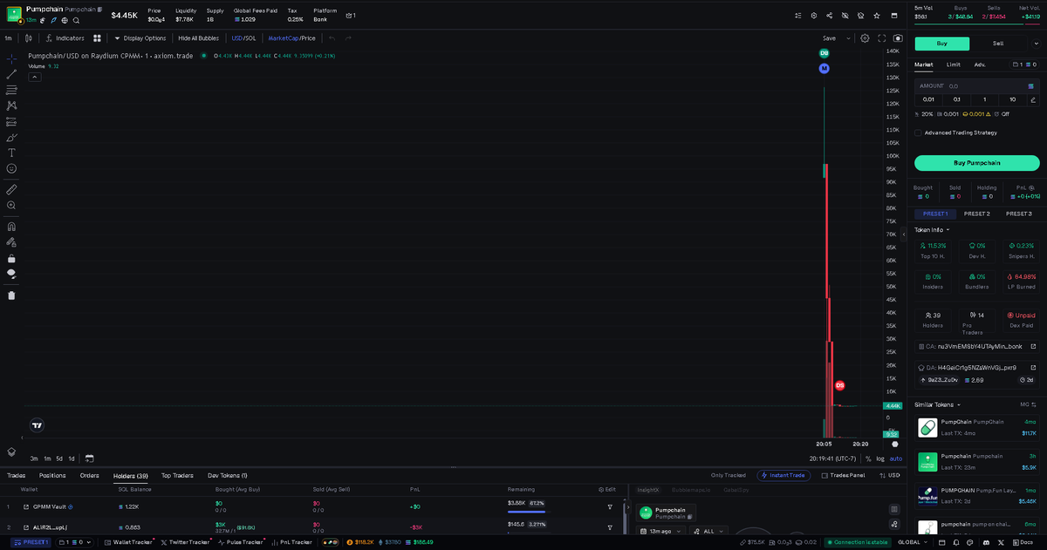Open chart layout grid icon
The height and width of the screenshot is (550, 1047).
coord(97,38)
